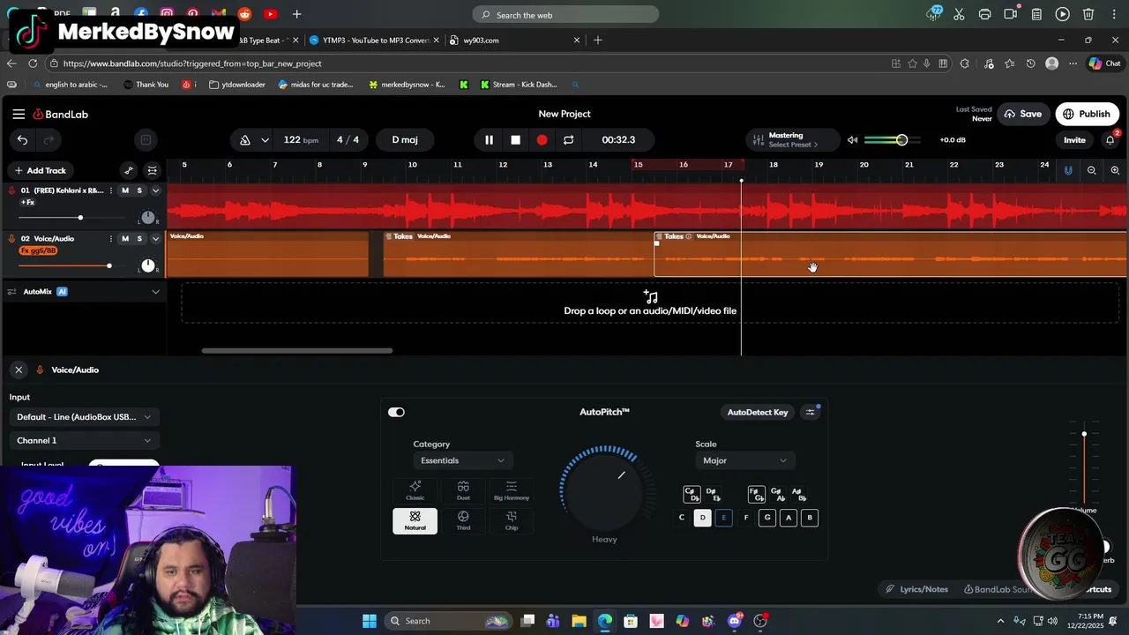Open Lyrics/Notes panel
1129x635 pixels.
[917, 589]
